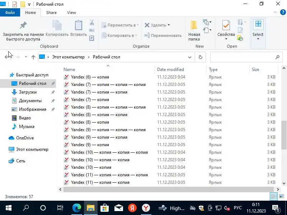
Task: Sort by the Size column header
Action: click(x=255, y=70)
